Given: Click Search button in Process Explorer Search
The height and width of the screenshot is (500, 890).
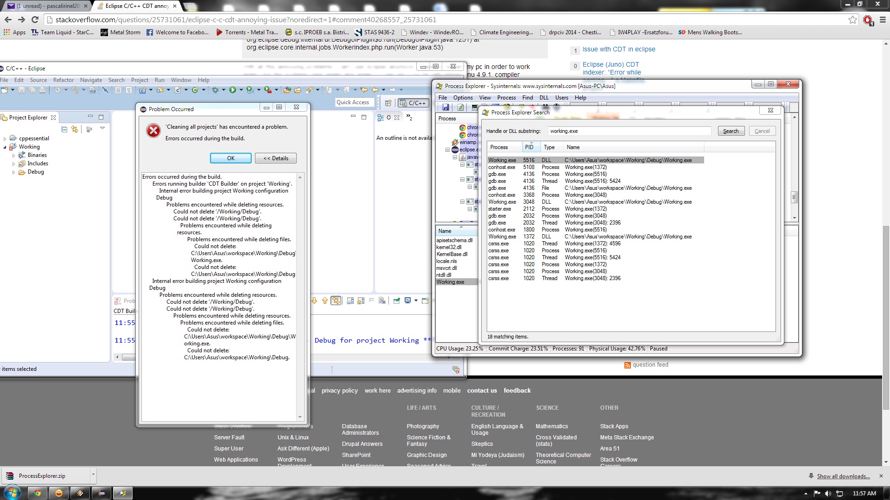Looking at the screenshot, I should pos(731,131).
